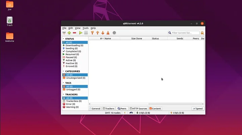
Task: Select the Paused (0) filter
Action: click(75, 57)
